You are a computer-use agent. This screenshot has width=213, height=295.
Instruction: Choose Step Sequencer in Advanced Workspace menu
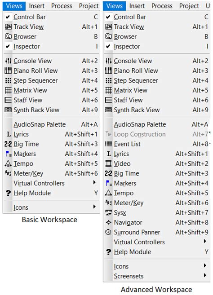pyautogui.click(x=157, y=80)
